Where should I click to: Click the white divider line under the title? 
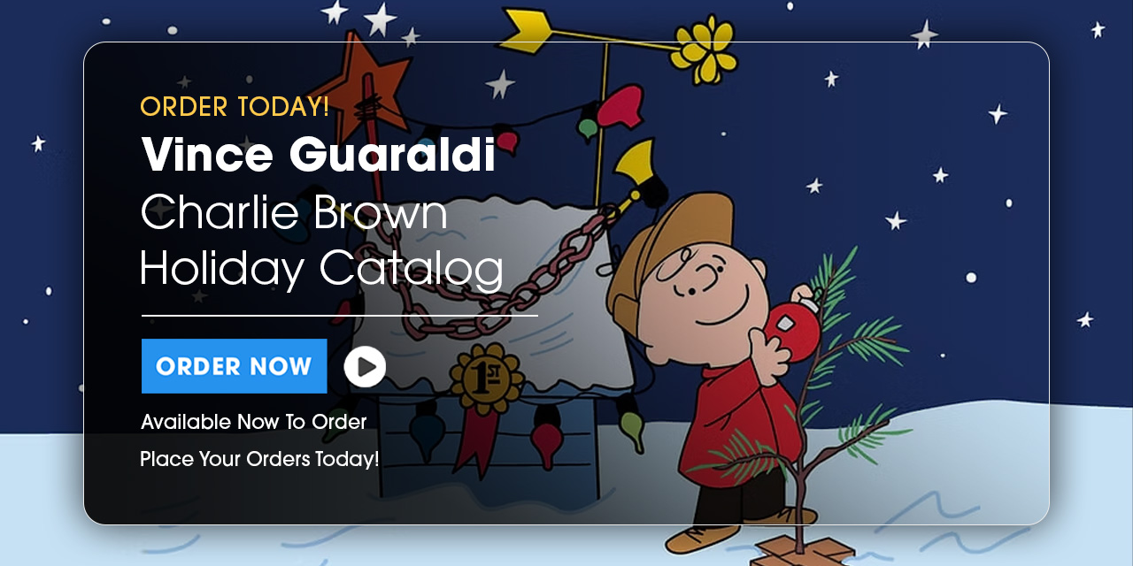pyautogui.click(x=340, y=315)
